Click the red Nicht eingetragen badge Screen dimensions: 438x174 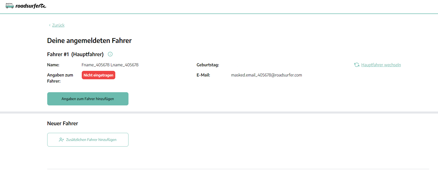[x=99, y=75]
